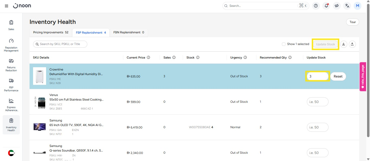The image size is (370, 161).
Task: Click the Search by SKU, PSKU, or Title field
Action: 60,44
